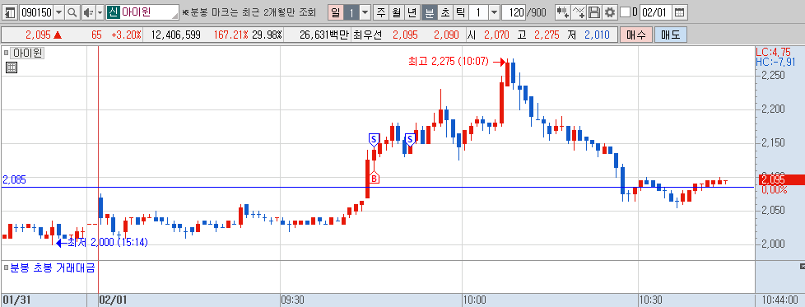Click the add line indicator icon
The width and height of the screenshot is (805, 307).
579,12
